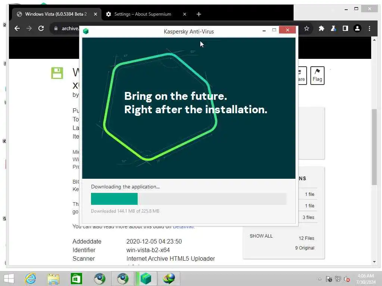Click the scrollbar up arrow
This screenshot has height=286, width=382.
click(374, 39)
